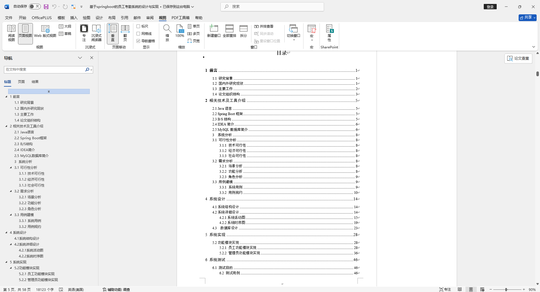Open Switch Windows dropdown
The height and width of the screenshot is (292, 540).
pos(293,33)
